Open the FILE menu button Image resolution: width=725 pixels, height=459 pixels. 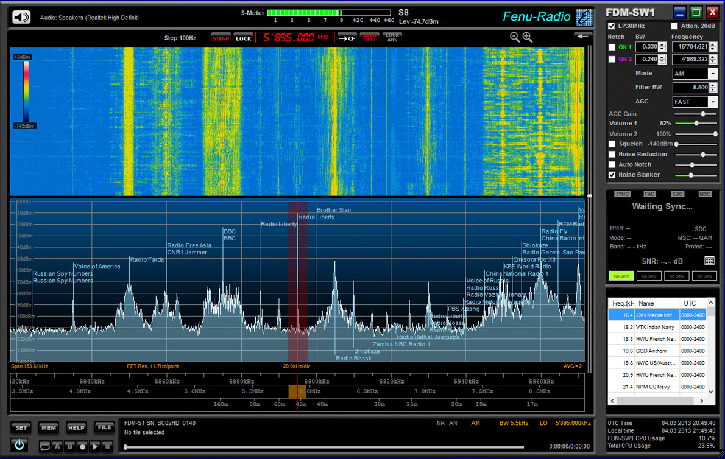105,427
